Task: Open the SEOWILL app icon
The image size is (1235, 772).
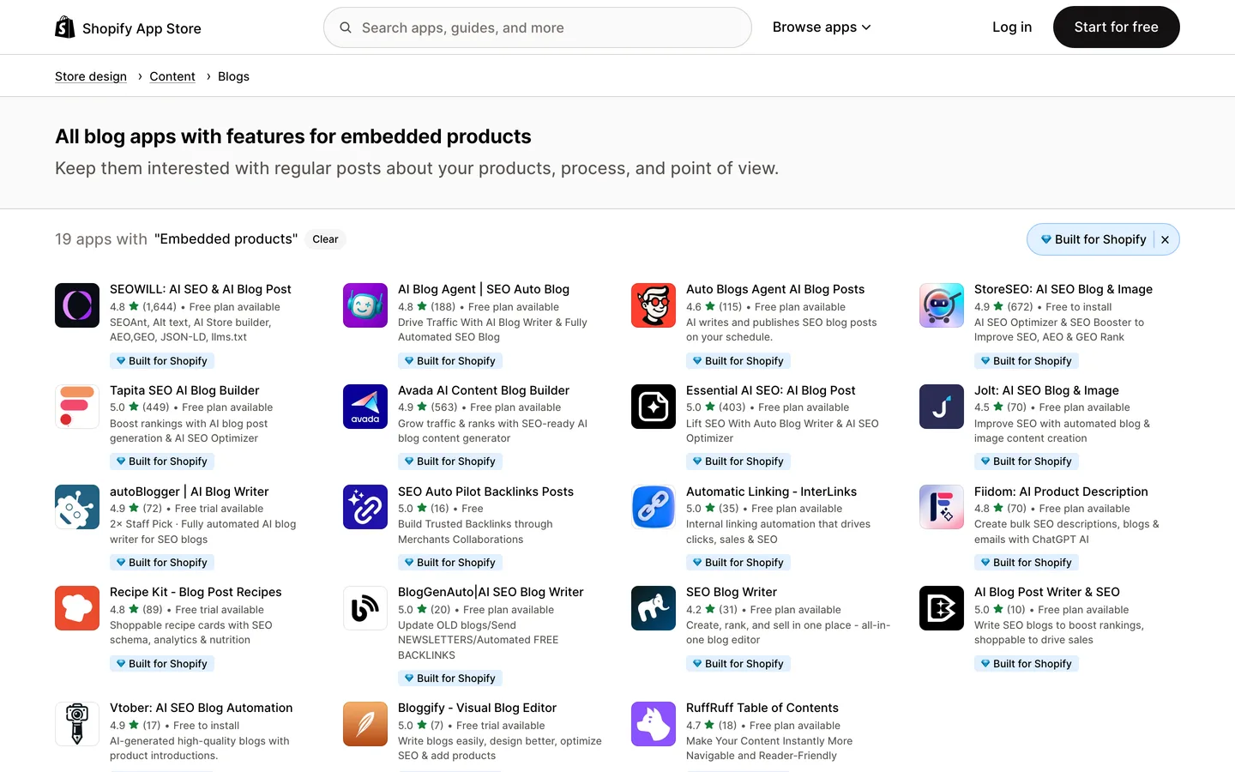Action: tap(77, 305)
